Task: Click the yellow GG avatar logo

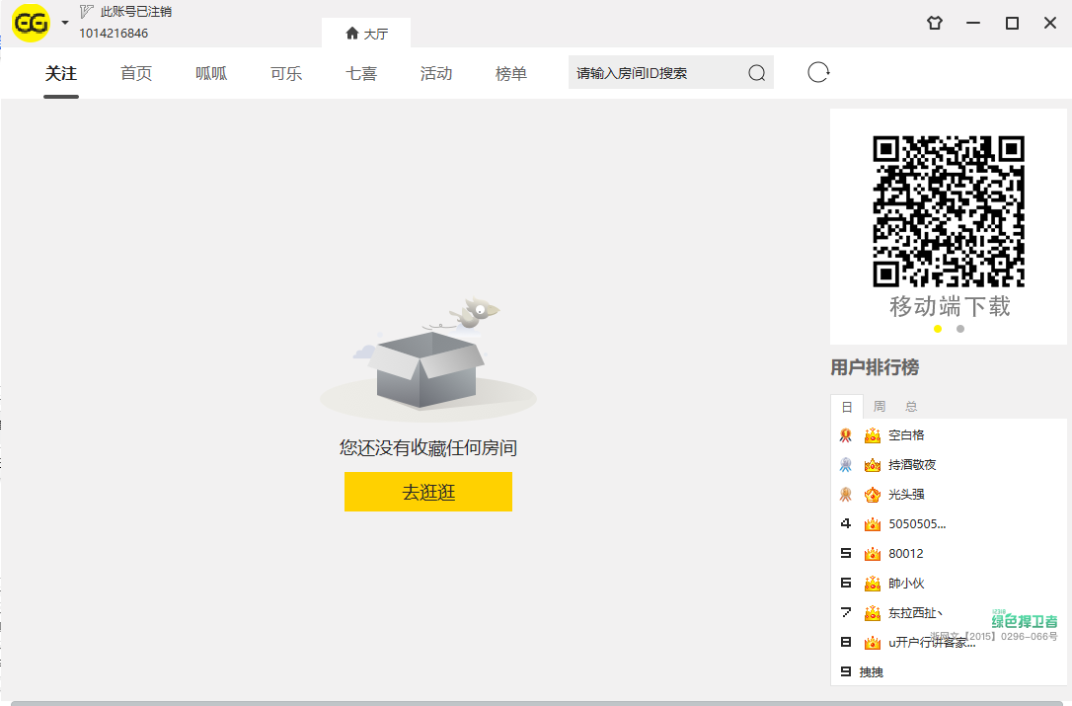Action: coord(31,23)
